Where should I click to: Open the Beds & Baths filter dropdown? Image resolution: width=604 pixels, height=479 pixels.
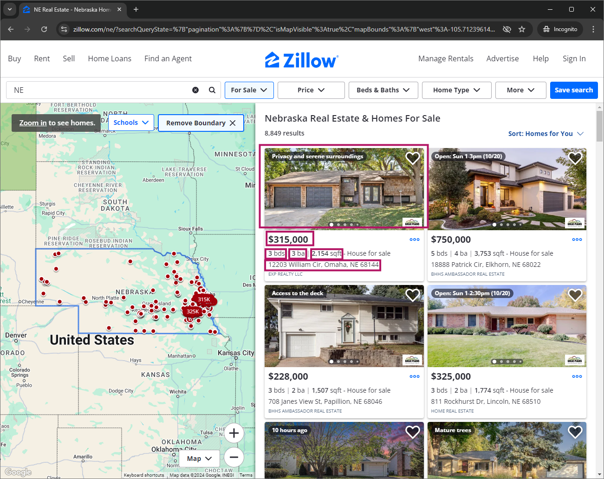point(383,90)
